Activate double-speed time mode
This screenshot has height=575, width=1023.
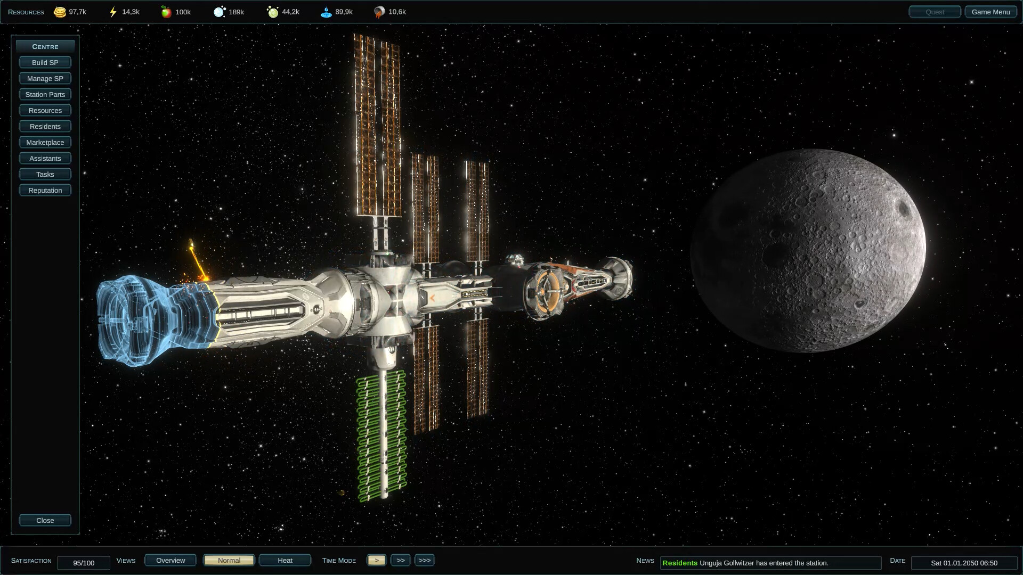pos(400,560)
